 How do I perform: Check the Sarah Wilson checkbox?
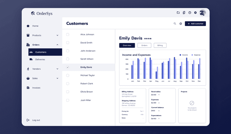[68, 59]
